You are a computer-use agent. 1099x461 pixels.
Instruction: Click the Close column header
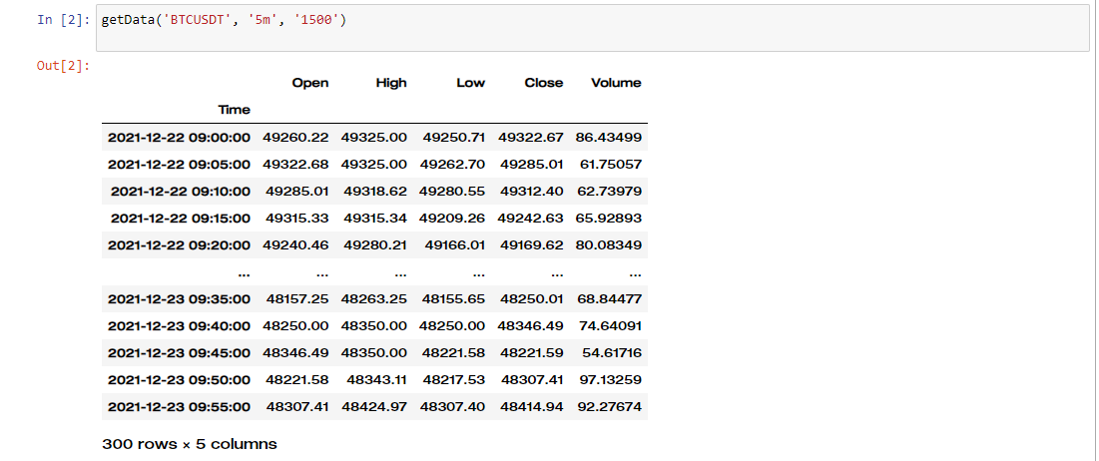tap(544, 83)
